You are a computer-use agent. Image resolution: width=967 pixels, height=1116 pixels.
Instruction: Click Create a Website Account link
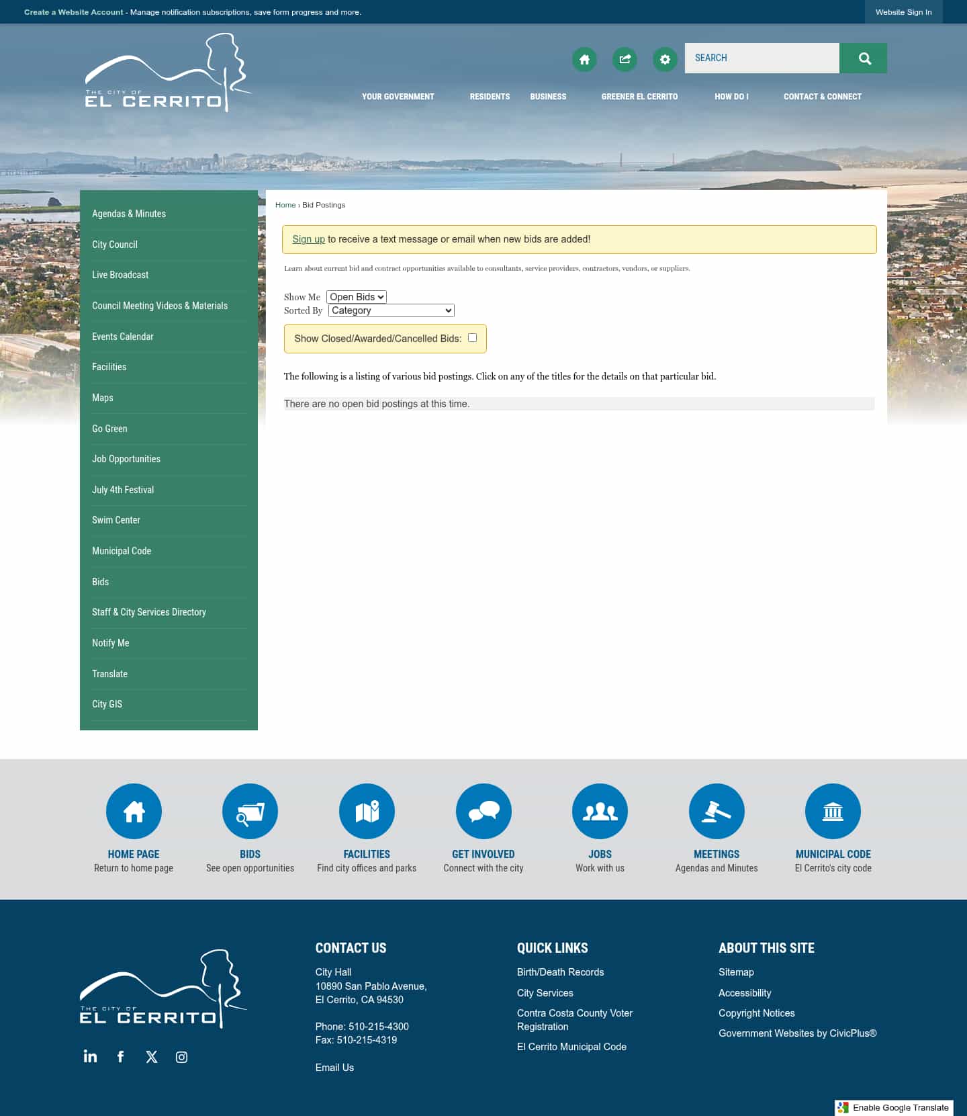pyautogui.click(x=74, y=12)
